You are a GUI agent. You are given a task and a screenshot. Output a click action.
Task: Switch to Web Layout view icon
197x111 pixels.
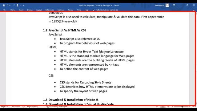click(168, 107)
